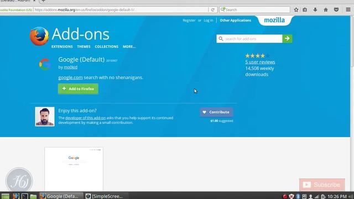Open the file manager folder icon
This screenshot has height=199, width=354.
(x=33, y=196)
